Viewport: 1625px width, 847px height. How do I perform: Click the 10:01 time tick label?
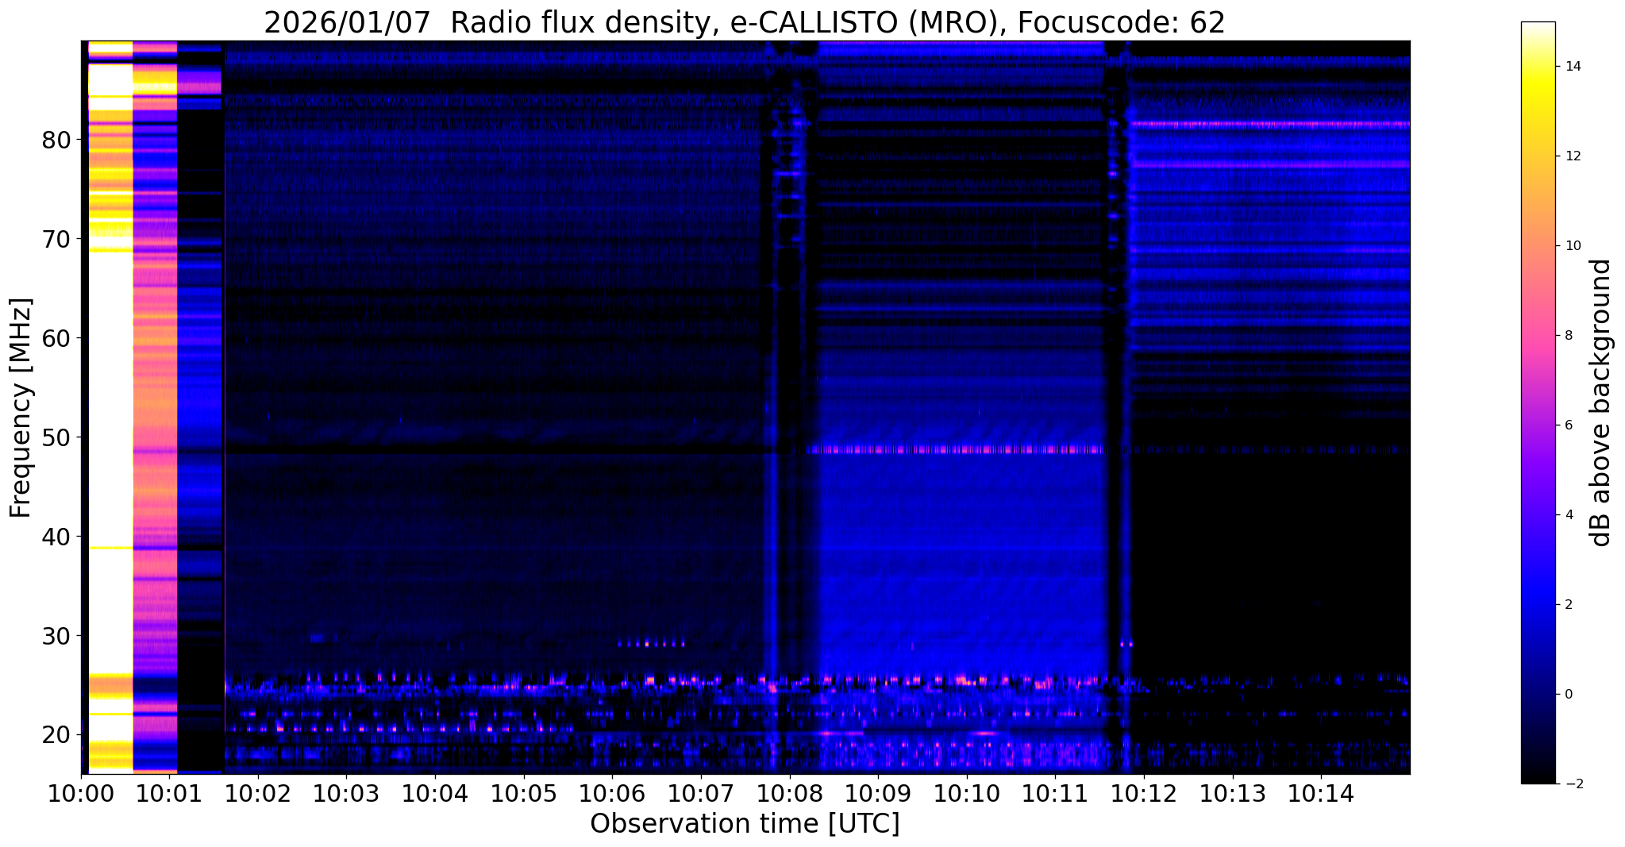click(168, 794)
